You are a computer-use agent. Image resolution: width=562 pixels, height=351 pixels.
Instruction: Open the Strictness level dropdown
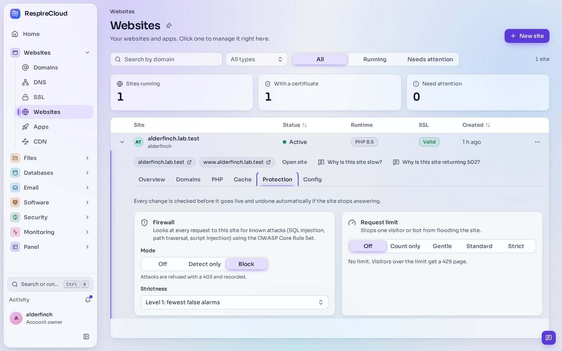pos(234,302)
